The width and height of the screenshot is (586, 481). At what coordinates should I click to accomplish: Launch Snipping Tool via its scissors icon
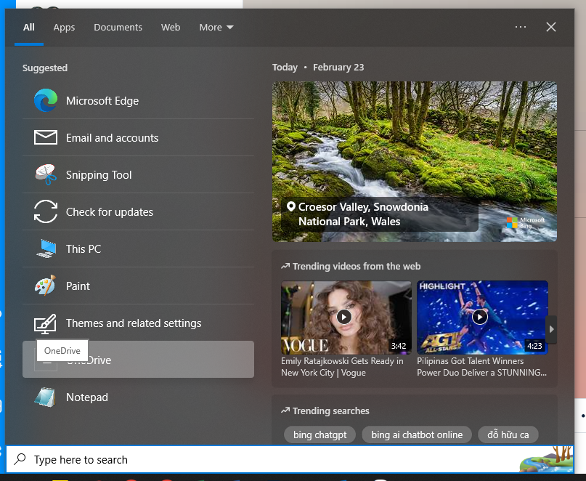pos(46,174)
